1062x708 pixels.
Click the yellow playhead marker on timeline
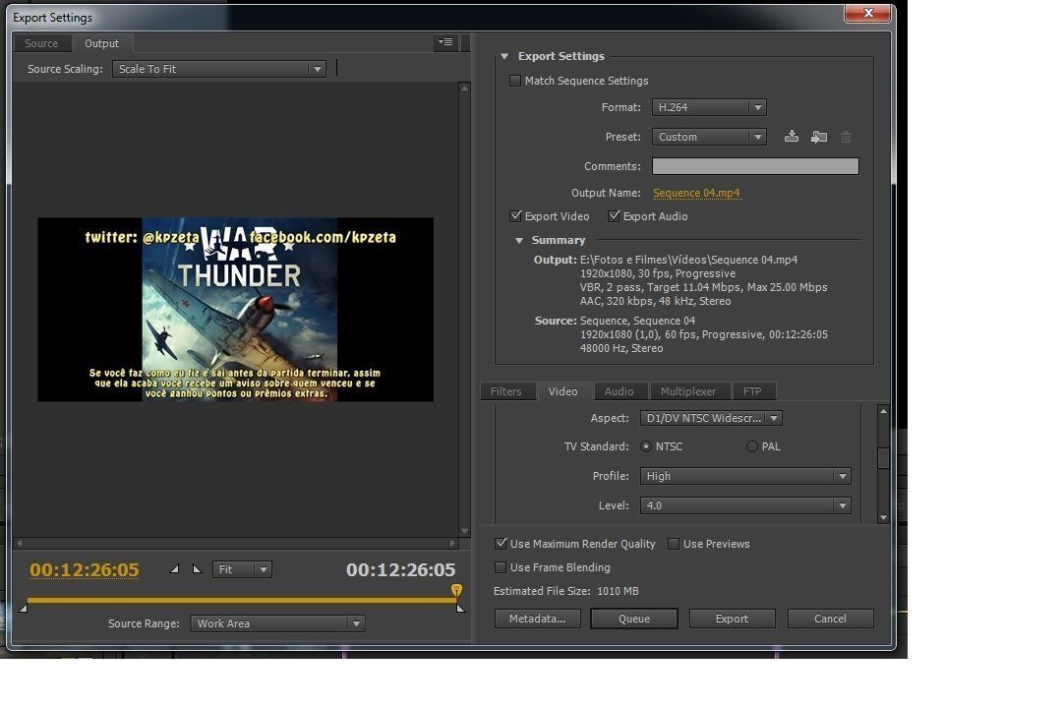[456, 590]
